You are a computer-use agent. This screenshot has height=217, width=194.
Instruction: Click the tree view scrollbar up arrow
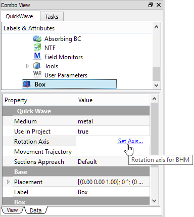156,27
